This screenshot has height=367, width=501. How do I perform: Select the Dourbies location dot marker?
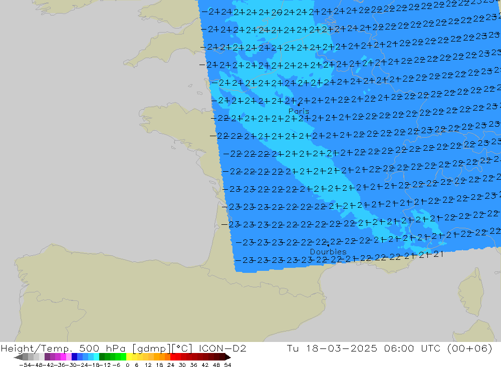tap(328, 246)
